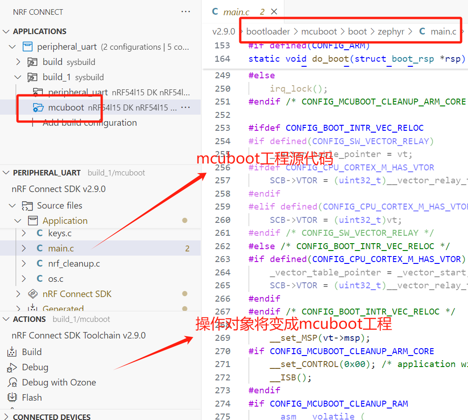This screenshot has width=468, height=420.
Task: Click the Build action icon
Action: tap(12, 352)
